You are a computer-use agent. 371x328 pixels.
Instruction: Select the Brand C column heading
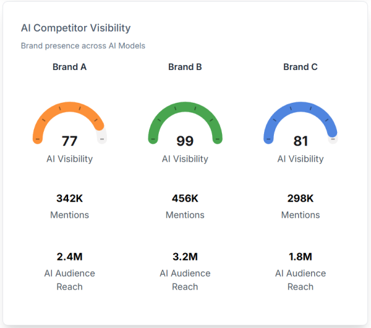click(301, 67)
